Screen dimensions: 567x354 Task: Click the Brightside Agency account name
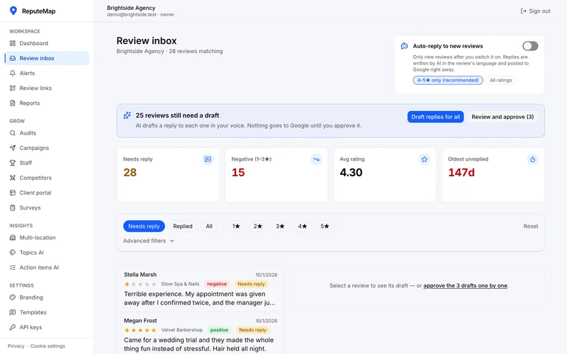(131, 8)
